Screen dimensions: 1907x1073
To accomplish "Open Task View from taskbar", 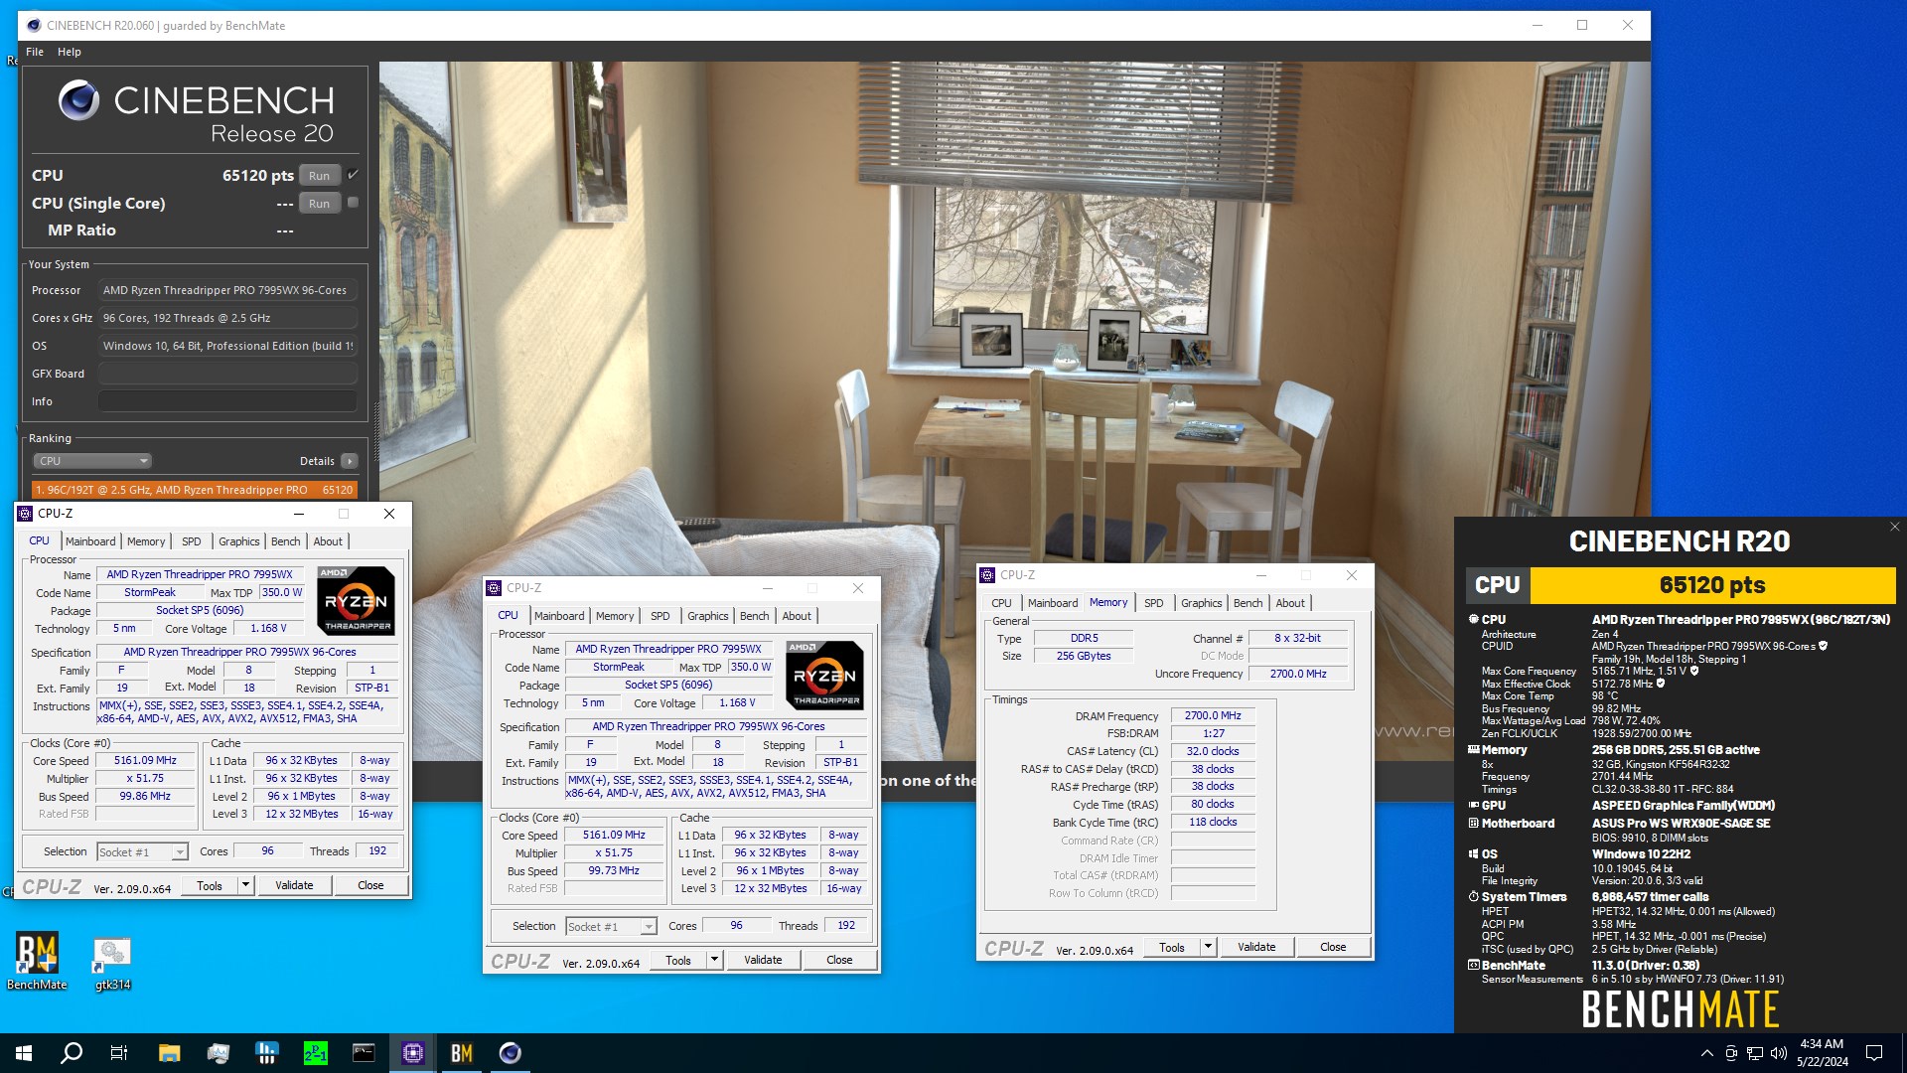I will click(119, 1053).
